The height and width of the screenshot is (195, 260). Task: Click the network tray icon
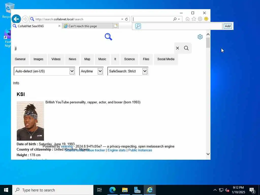tap(221, 190)
